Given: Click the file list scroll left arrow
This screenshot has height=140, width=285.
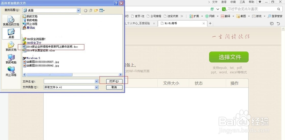Looking at the screenshot, I should [x=25, y=75].
